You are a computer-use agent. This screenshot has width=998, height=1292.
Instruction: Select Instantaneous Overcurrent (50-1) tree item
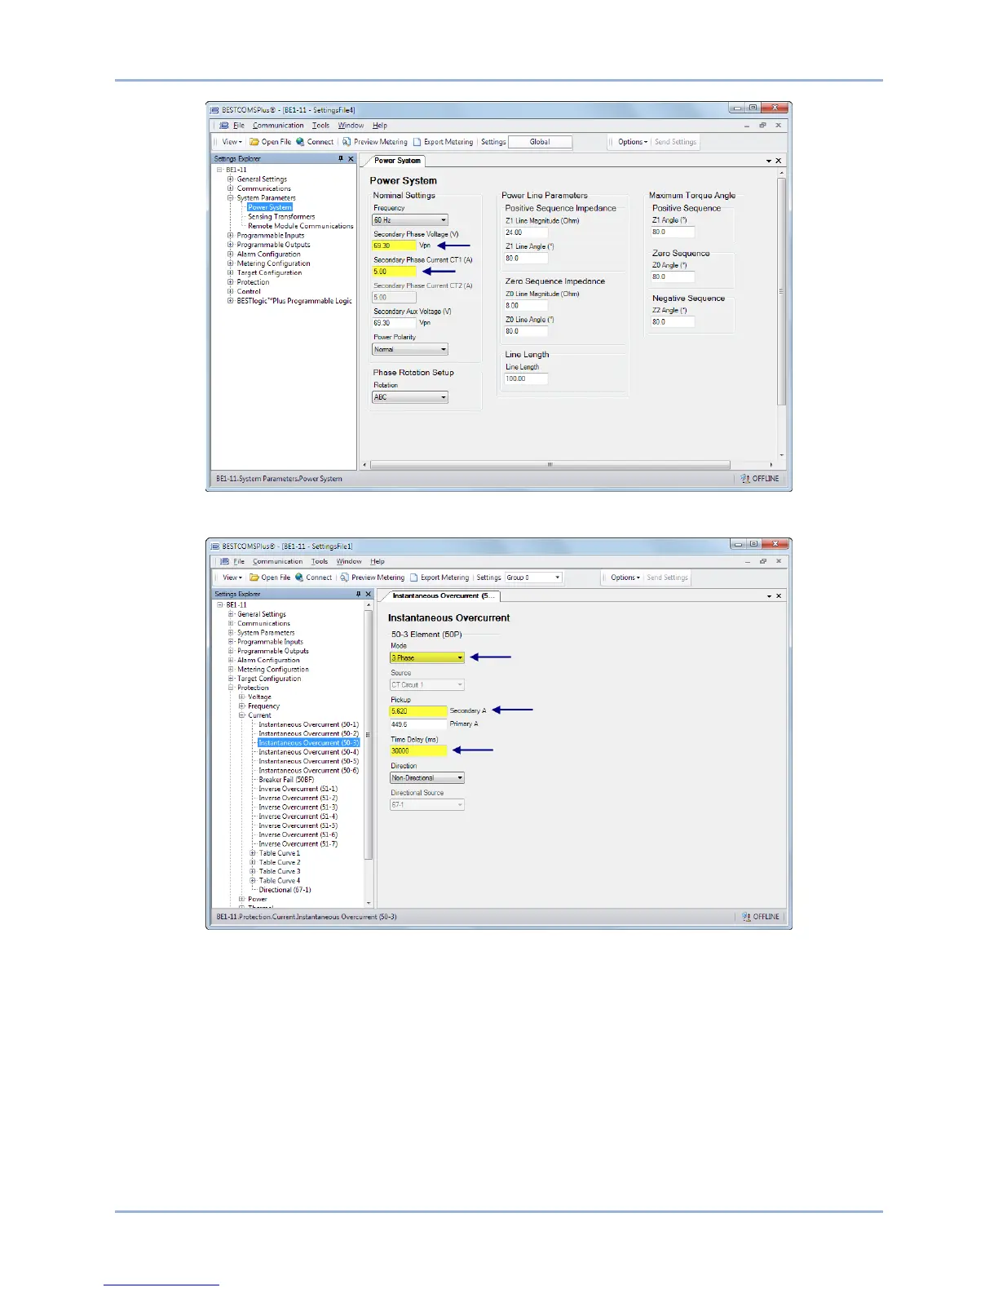click(308, 724)
